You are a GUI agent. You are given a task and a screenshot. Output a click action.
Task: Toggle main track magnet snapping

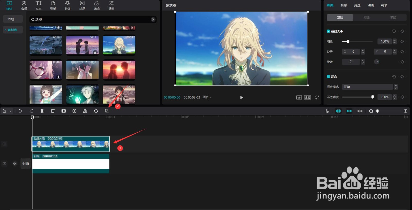(x=338, y=111)
